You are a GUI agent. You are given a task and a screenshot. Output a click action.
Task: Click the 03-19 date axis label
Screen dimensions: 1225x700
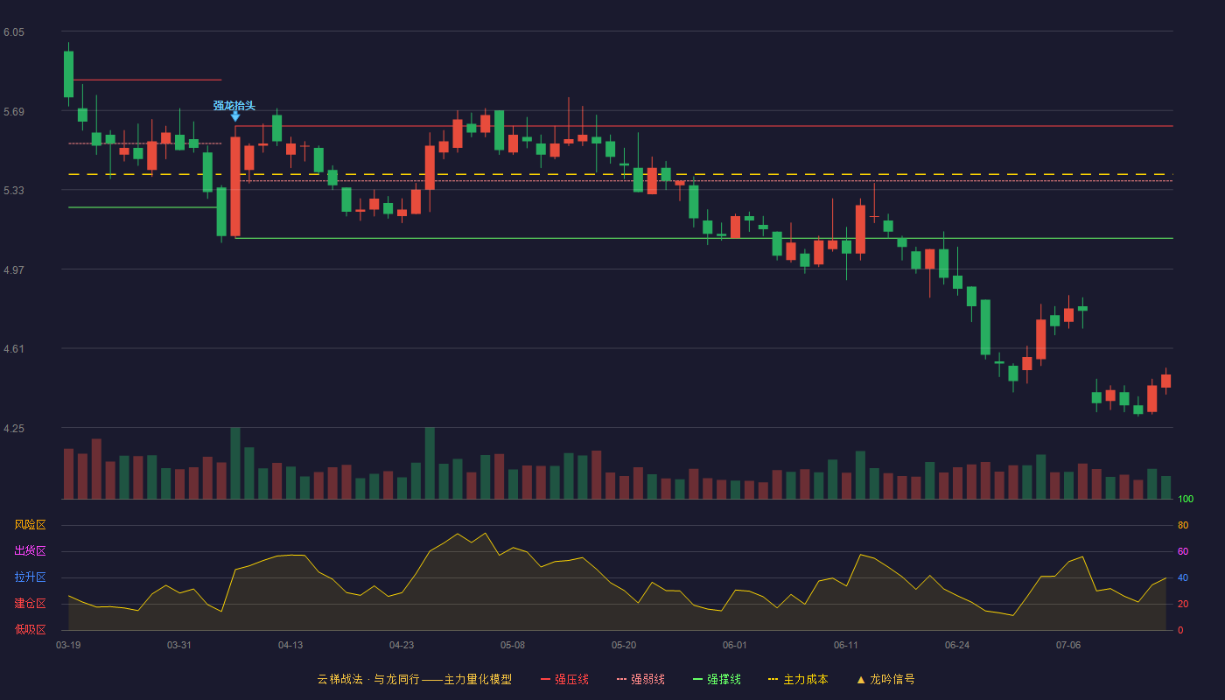pos(68,645)
